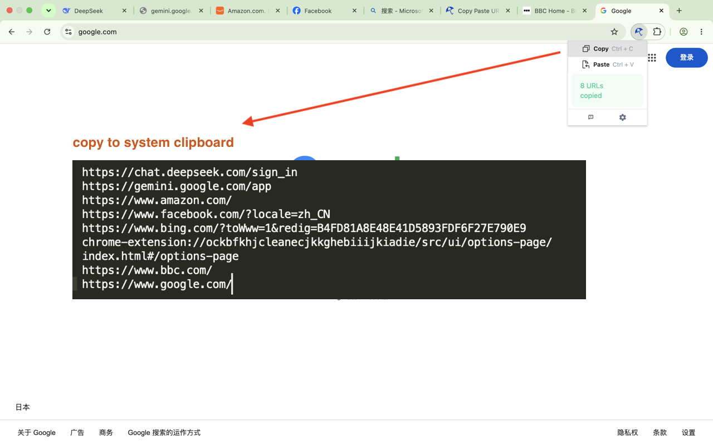Open the Chrome three-dot menu
Screen dimensions: 713x445
[702, 32]
